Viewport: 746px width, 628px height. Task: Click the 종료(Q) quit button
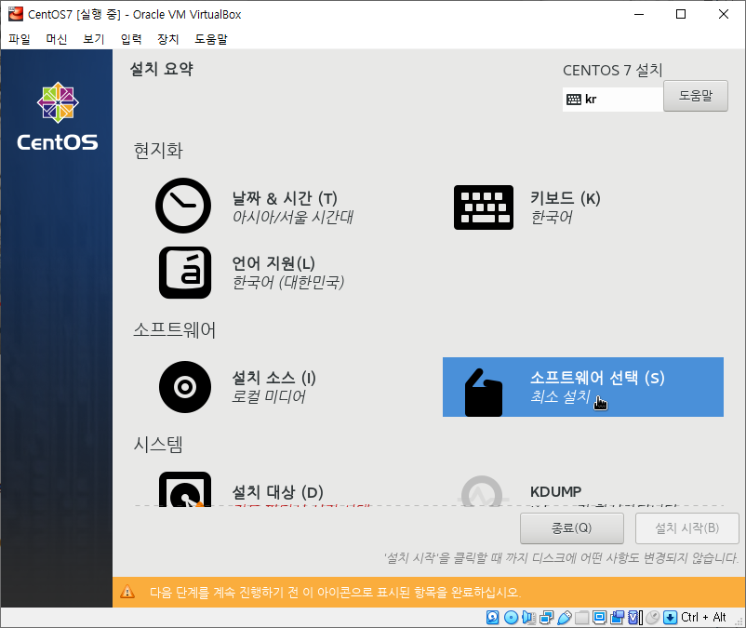click(571, 528)
